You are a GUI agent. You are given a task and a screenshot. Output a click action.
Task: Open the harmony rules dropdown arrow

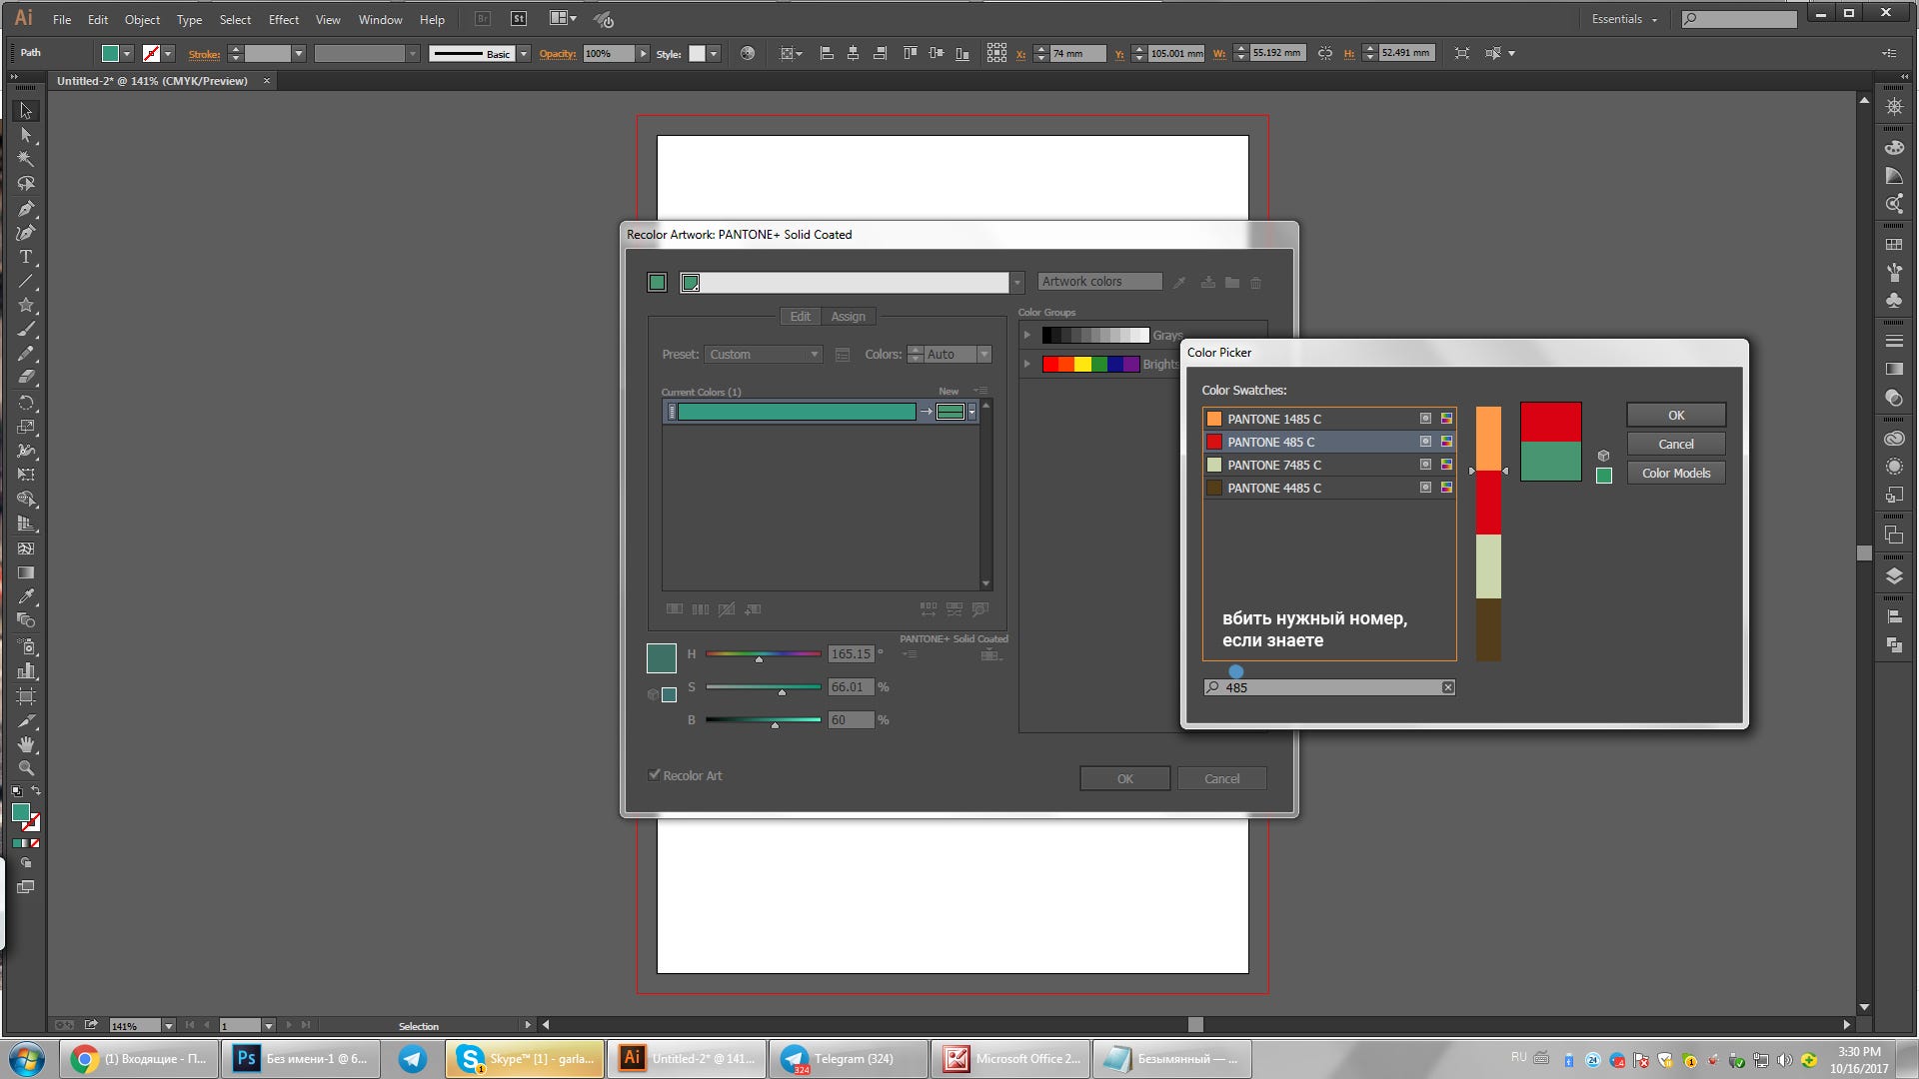pyautogui.click(x=1017, y=283)
